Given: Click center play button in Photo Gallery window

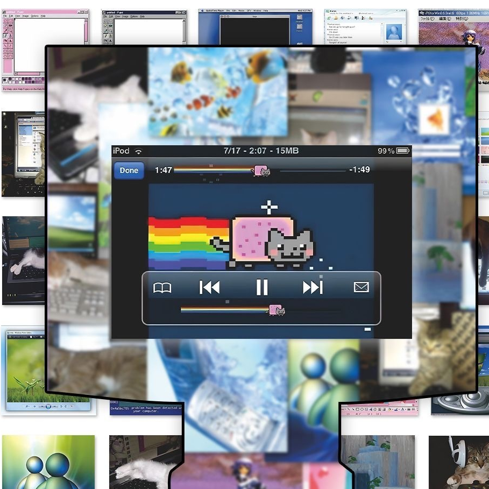Looking at the screenshot, I should [x=48, y=406].
